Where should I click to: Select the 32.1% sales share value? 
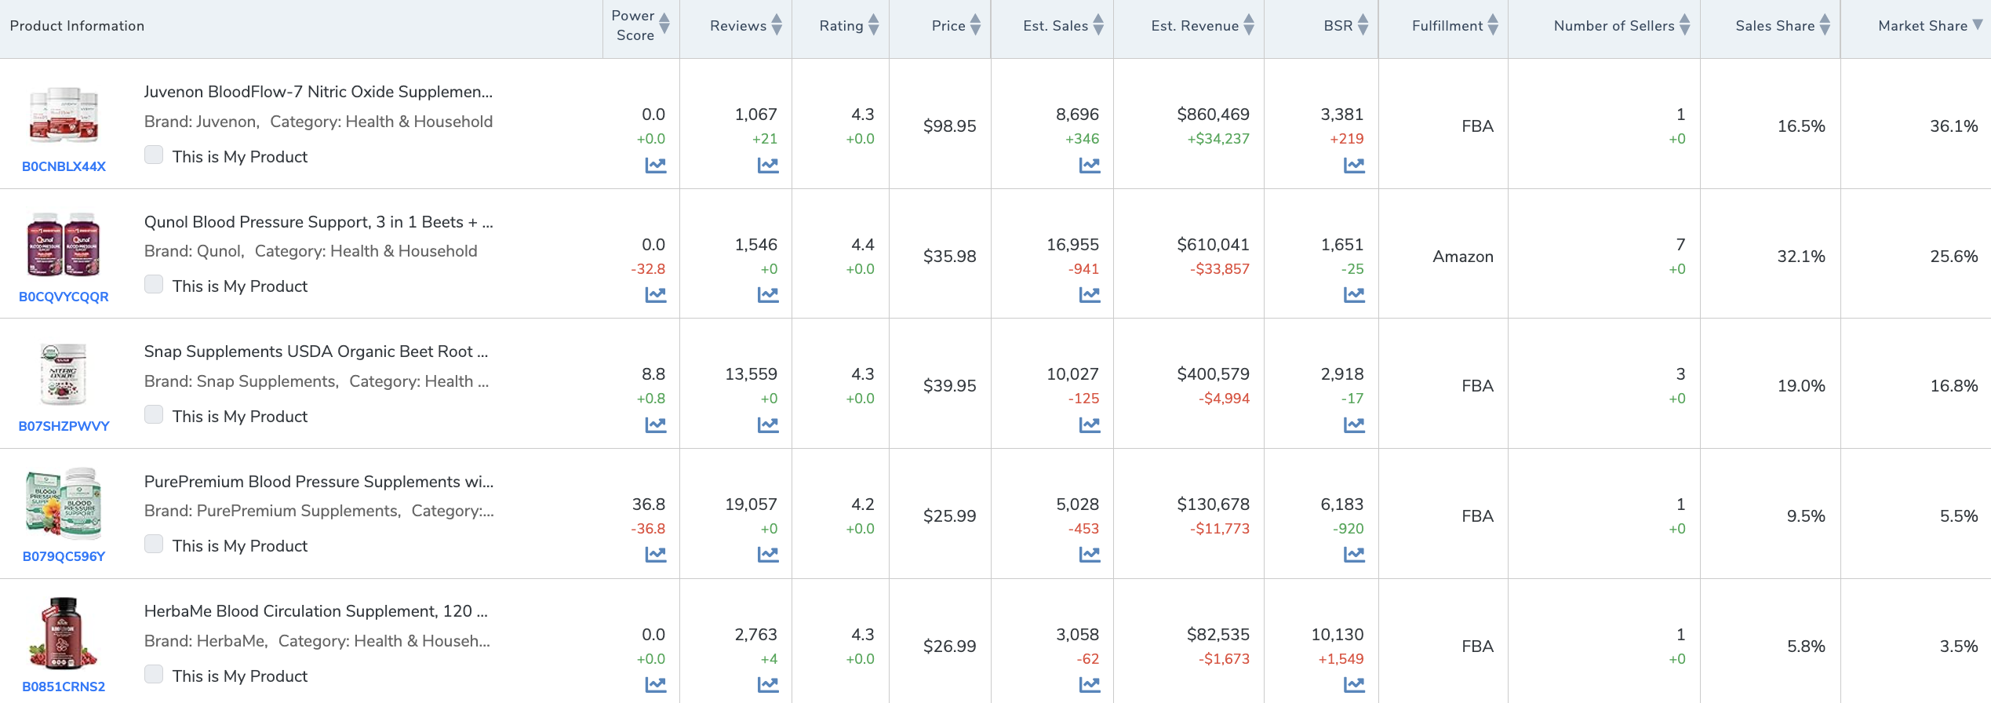pos(1801,257)
